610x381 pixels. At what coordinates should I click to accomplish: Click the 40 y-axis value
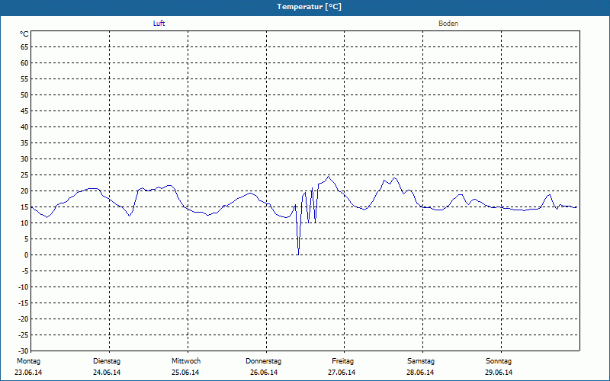tap(24, 127)
